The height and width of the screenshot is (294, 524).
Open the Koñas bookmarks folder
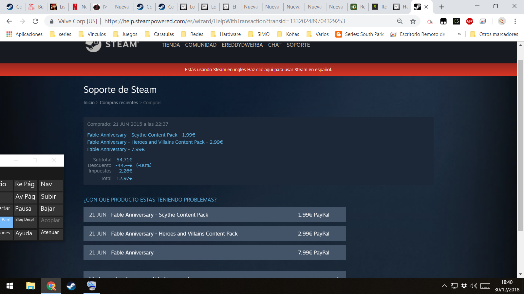point(288,34)
